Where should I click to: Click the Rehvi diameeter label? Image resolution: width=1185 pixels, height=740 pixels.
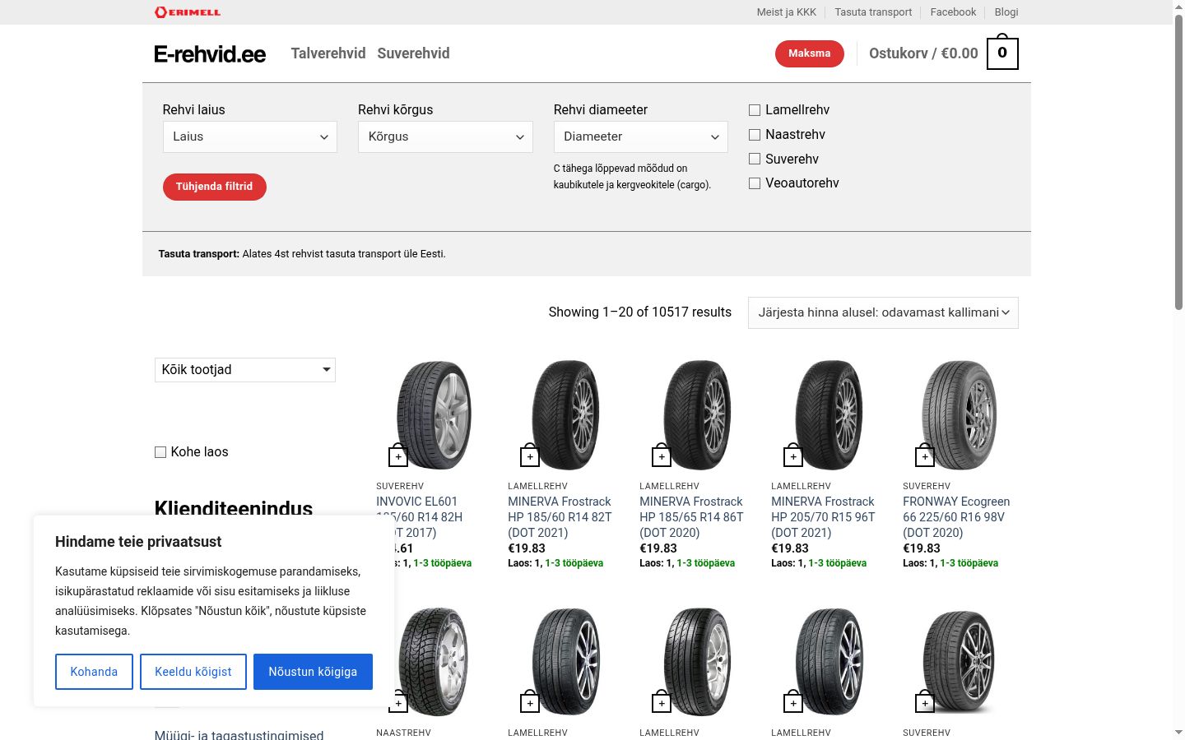coord(601,110)
